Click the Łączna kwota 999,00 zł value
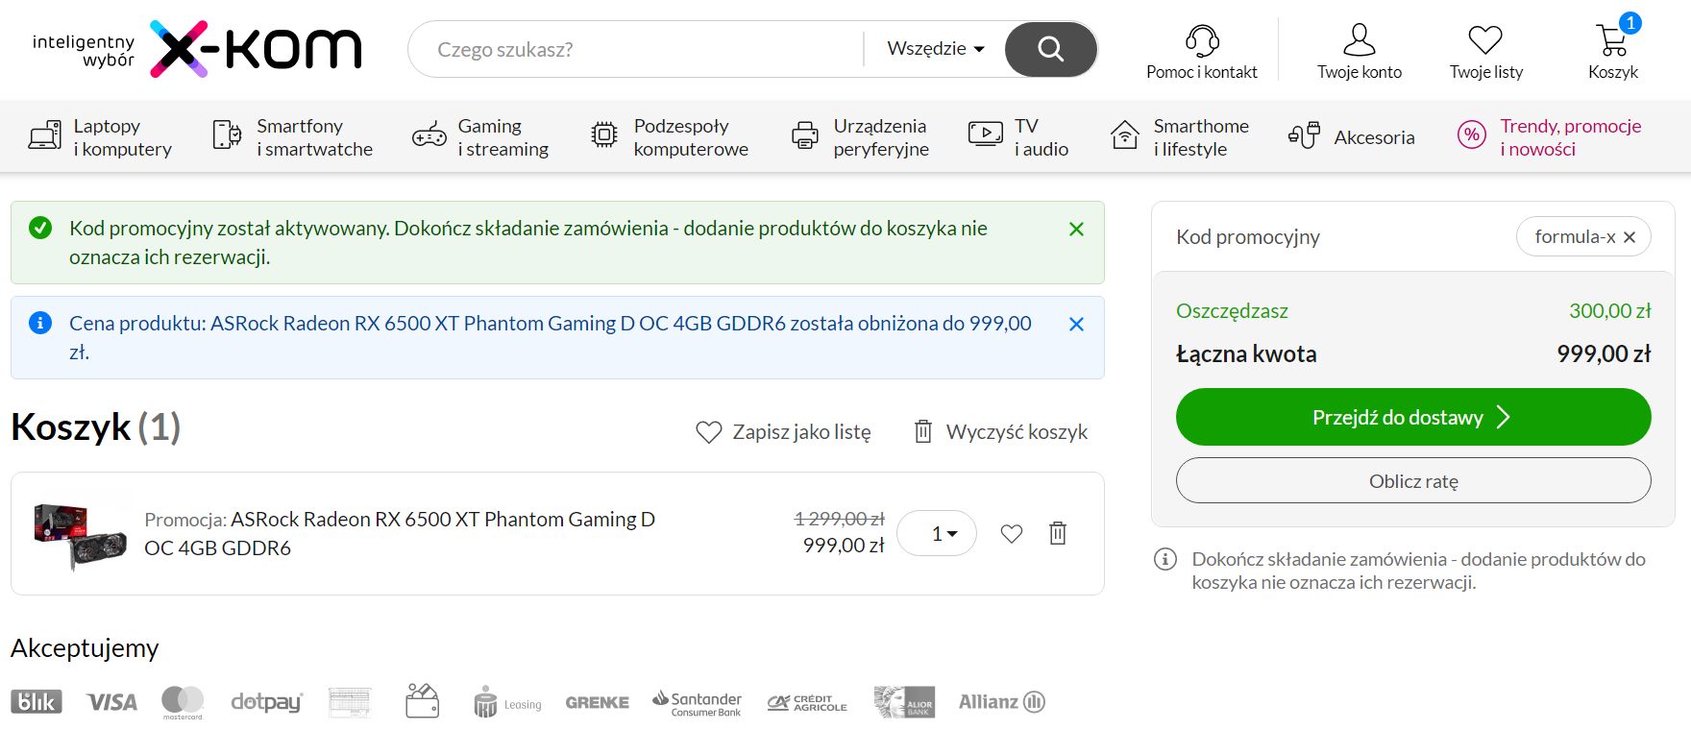This screenshot has width=1691, height=754. tap(1604, 353)
